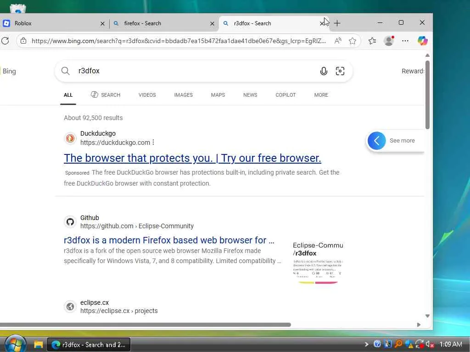
Task: Click the github.com Eclipse-Community URL
Action: tap(137, 226)
